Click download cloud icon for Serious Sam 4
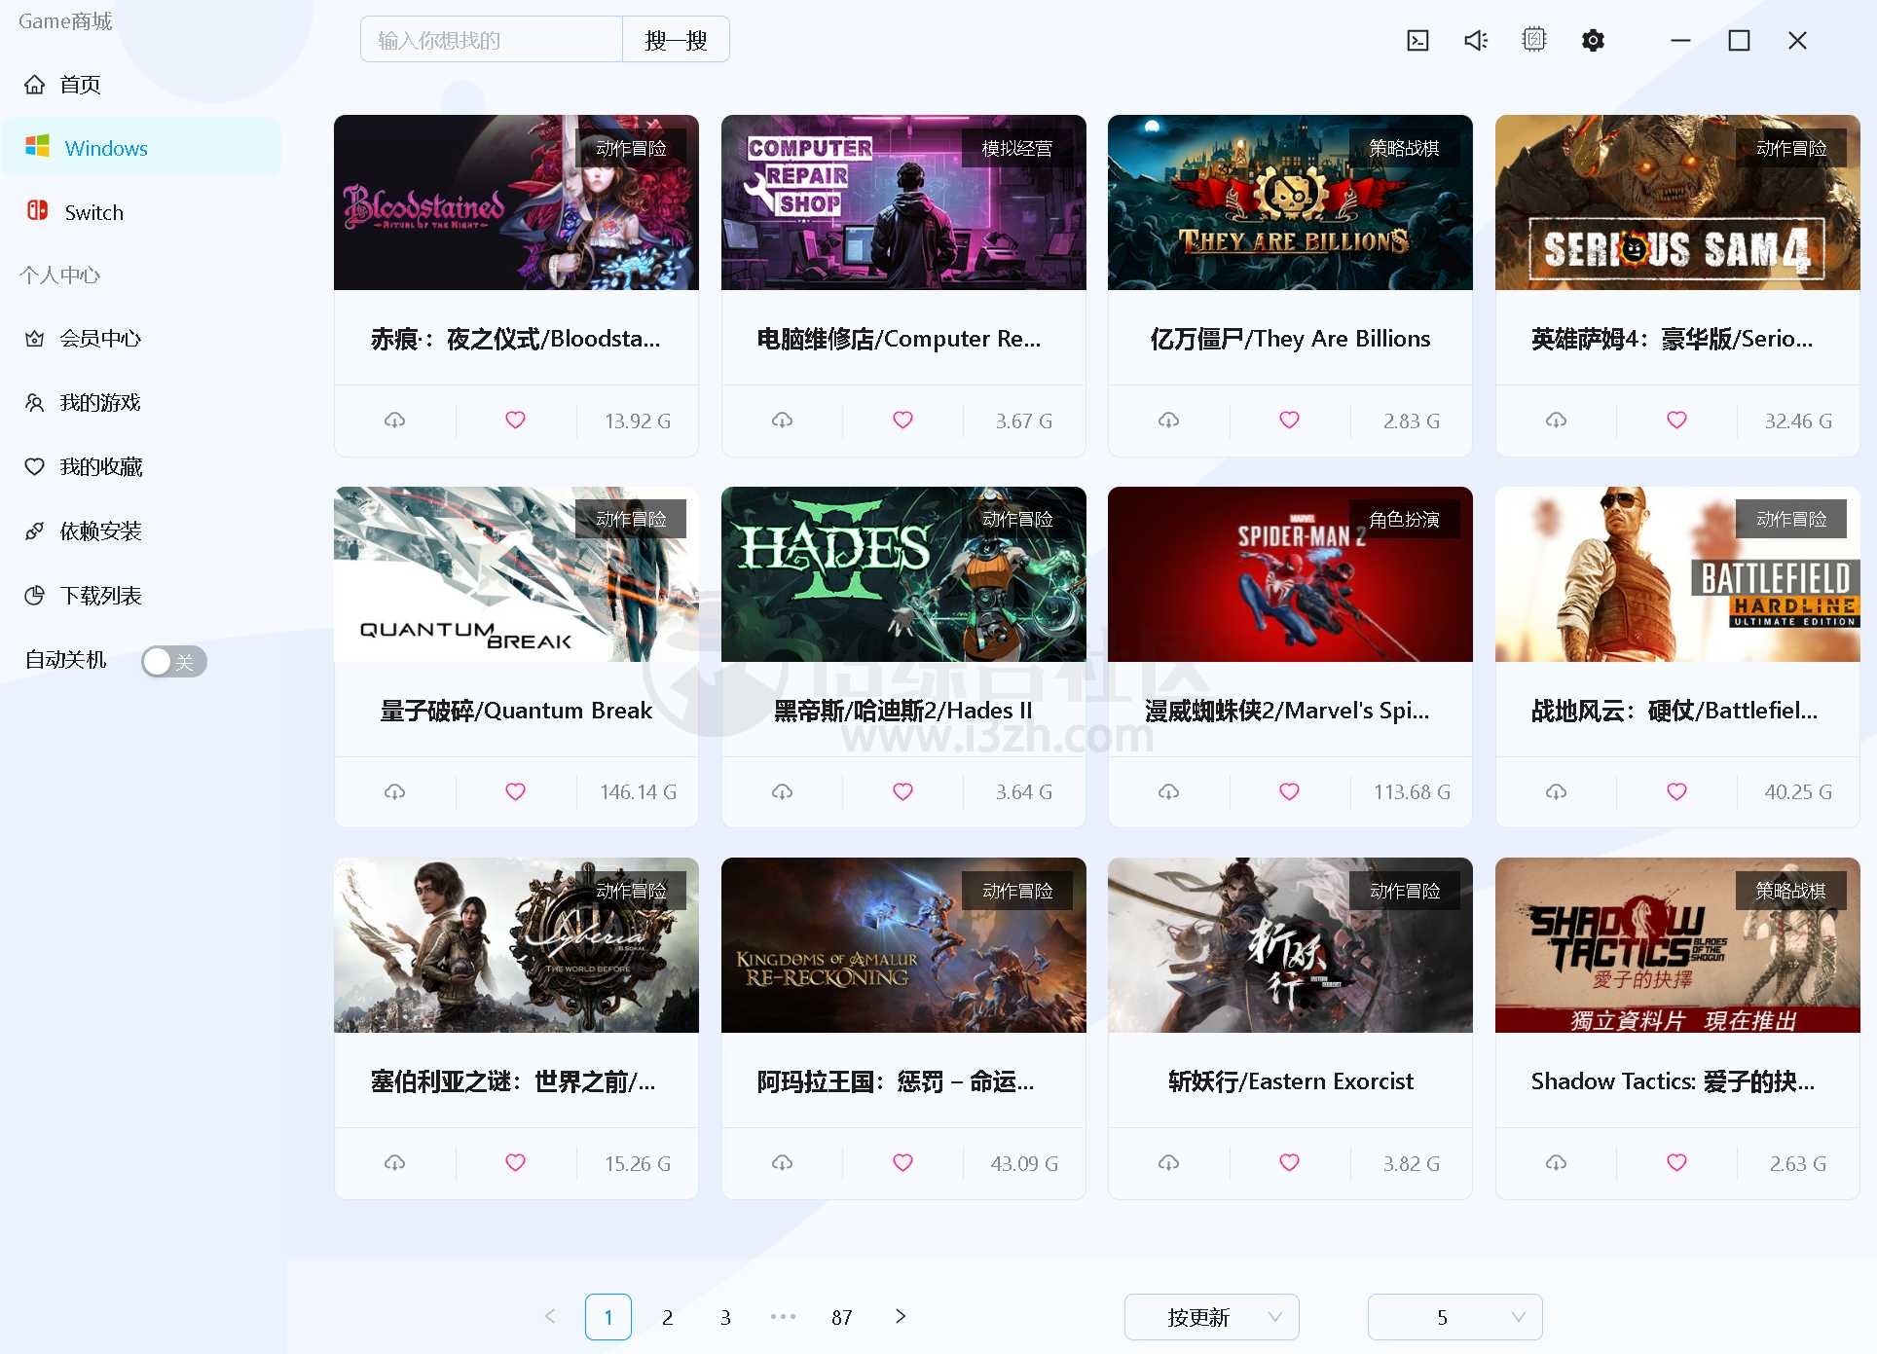The width and height of the screenshot is (1877, 1354). [1556, 421]
